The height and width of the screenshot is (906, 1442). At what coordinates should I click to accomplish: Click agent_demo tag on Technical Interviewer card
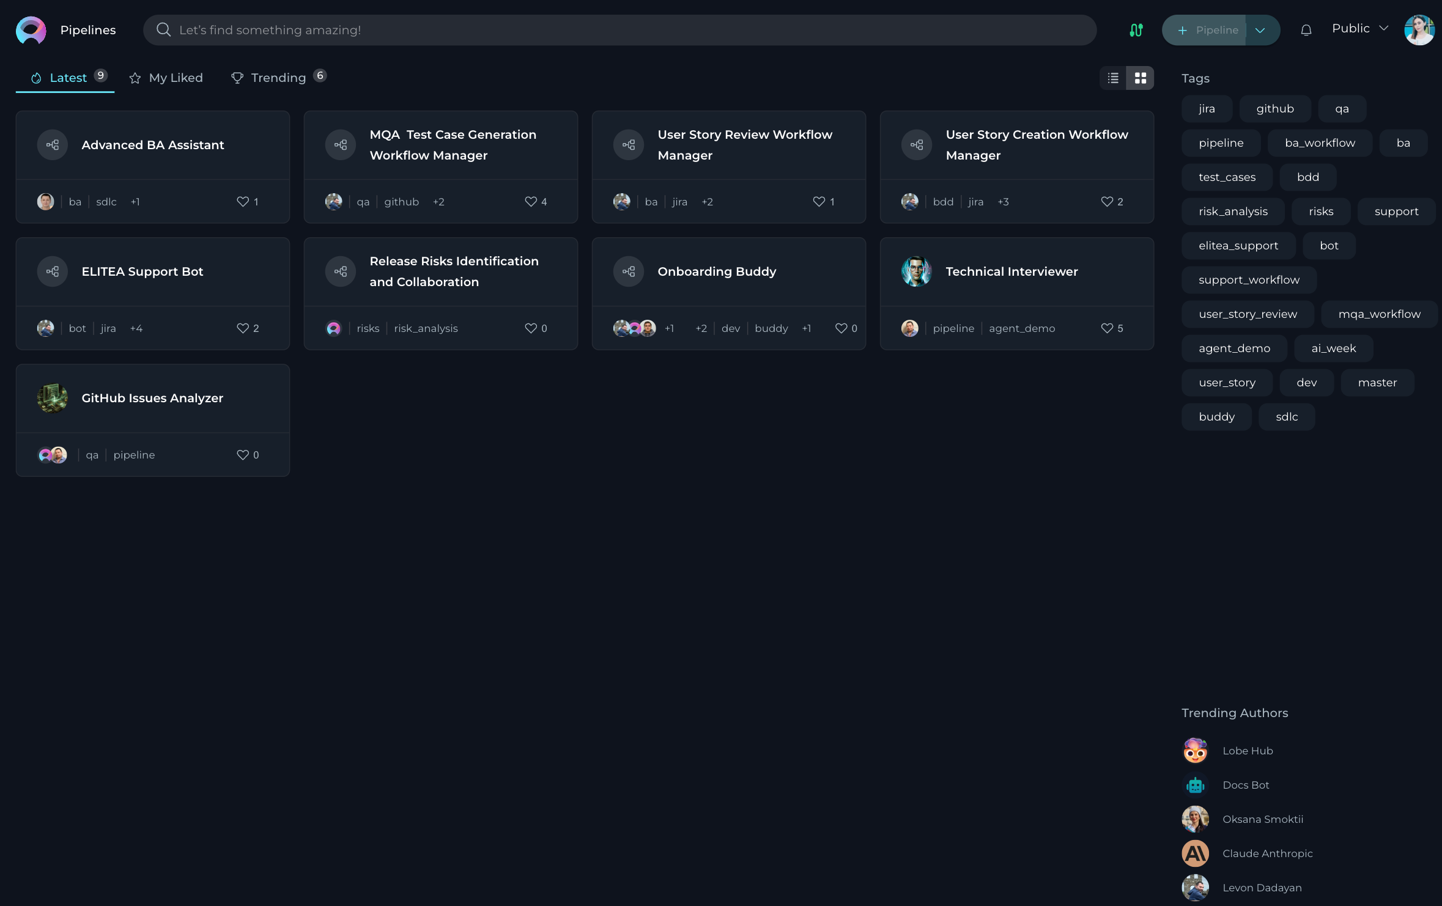click(x=1022, y=328)
